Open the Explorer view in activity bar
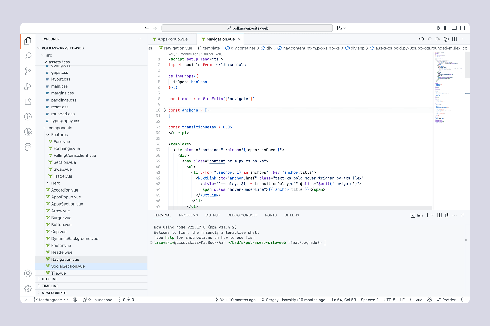Viewport: 490px width, 326px height. pyautogui.click(x=28, y=41)
